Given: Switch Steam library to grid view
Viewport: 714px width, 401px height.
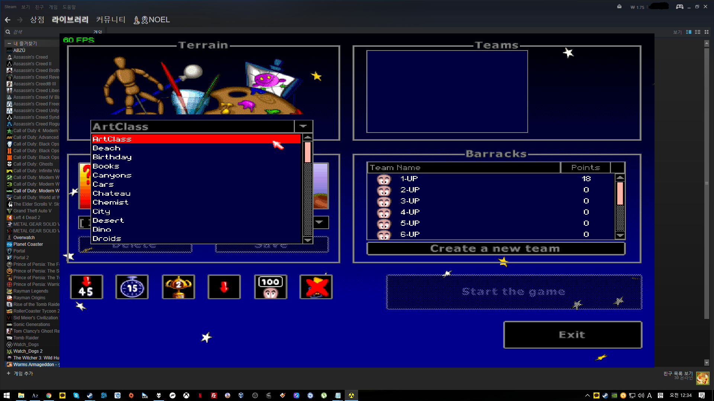Looking at the screenshot, I should click(707, 32).
